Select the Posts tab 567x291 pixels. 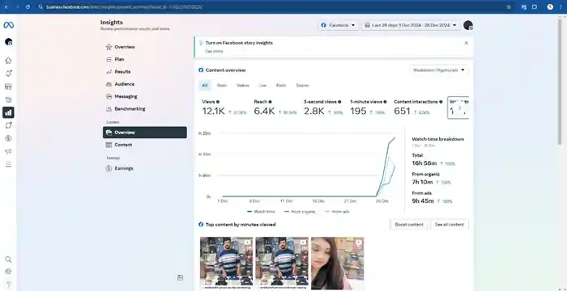point(281,86)
